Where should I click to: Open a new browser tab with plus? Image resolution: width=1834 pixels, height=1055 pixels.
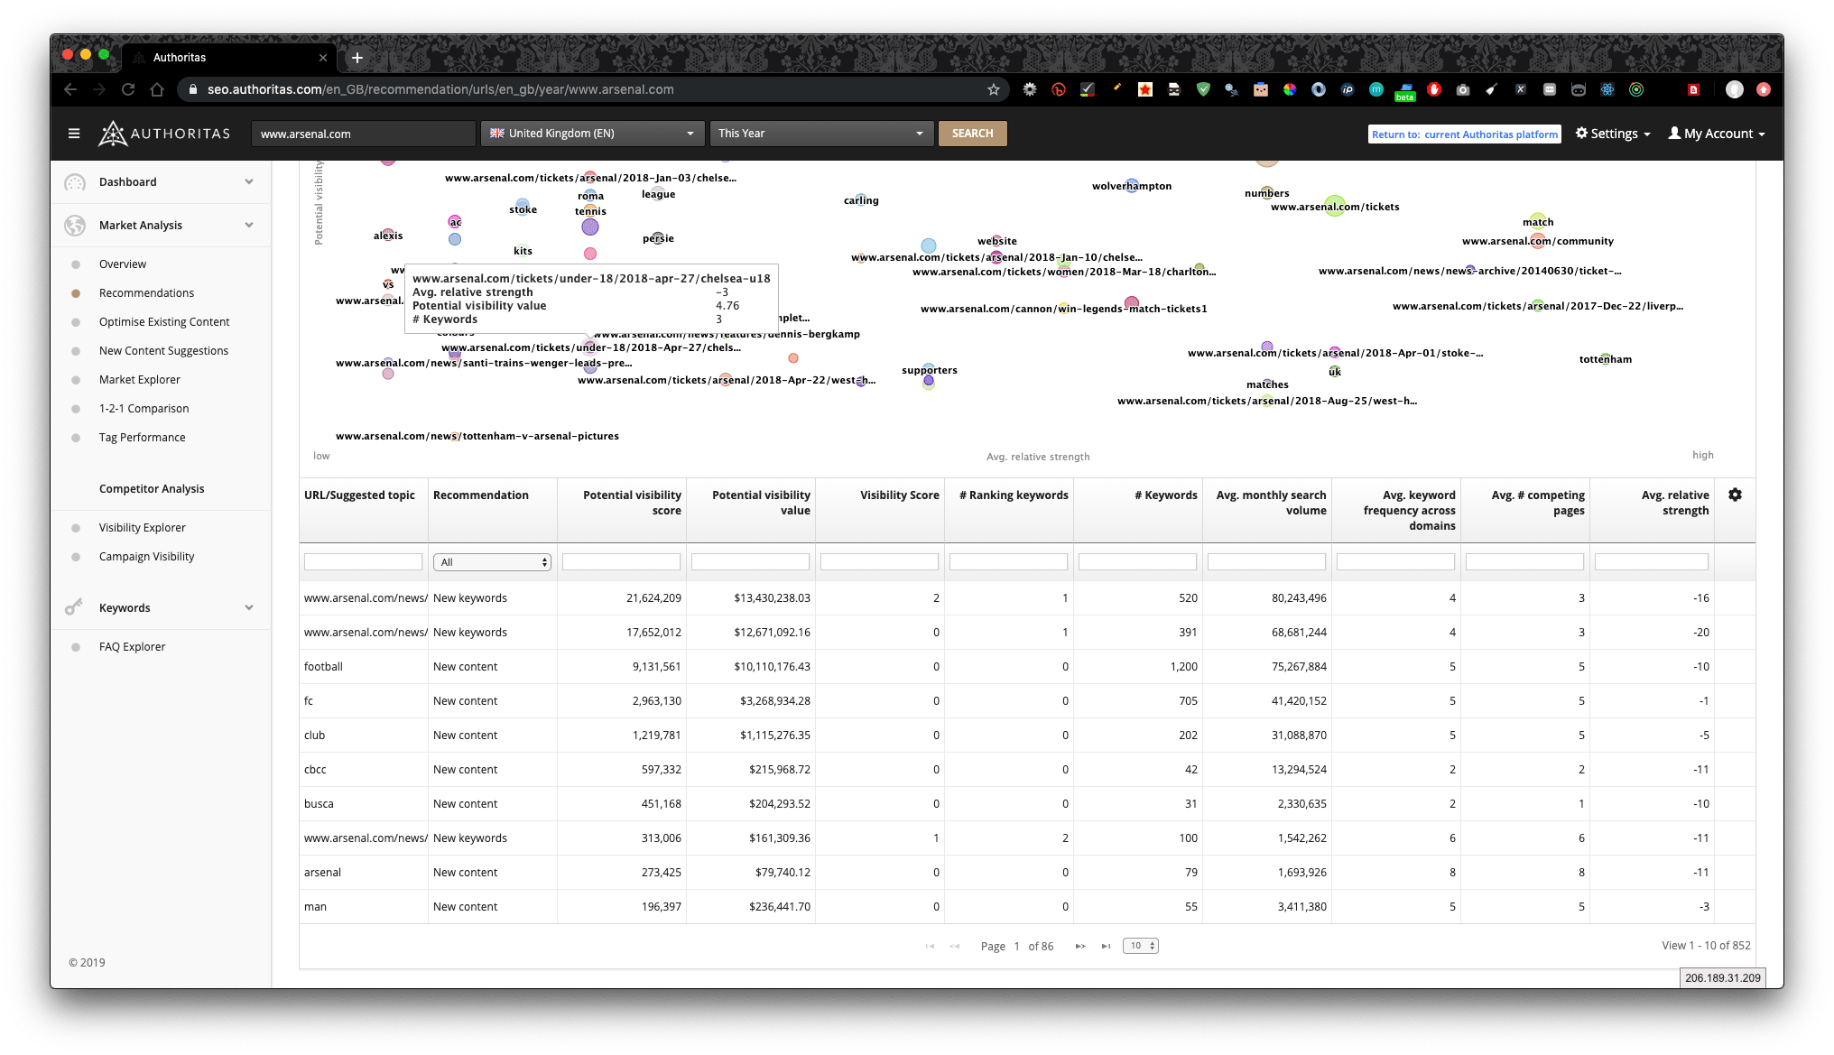[357, 58]
